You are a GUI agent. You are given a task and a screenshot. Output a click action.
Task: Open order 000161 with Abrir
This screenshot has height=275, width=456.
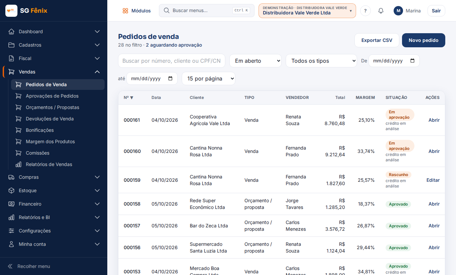(434, 120)
